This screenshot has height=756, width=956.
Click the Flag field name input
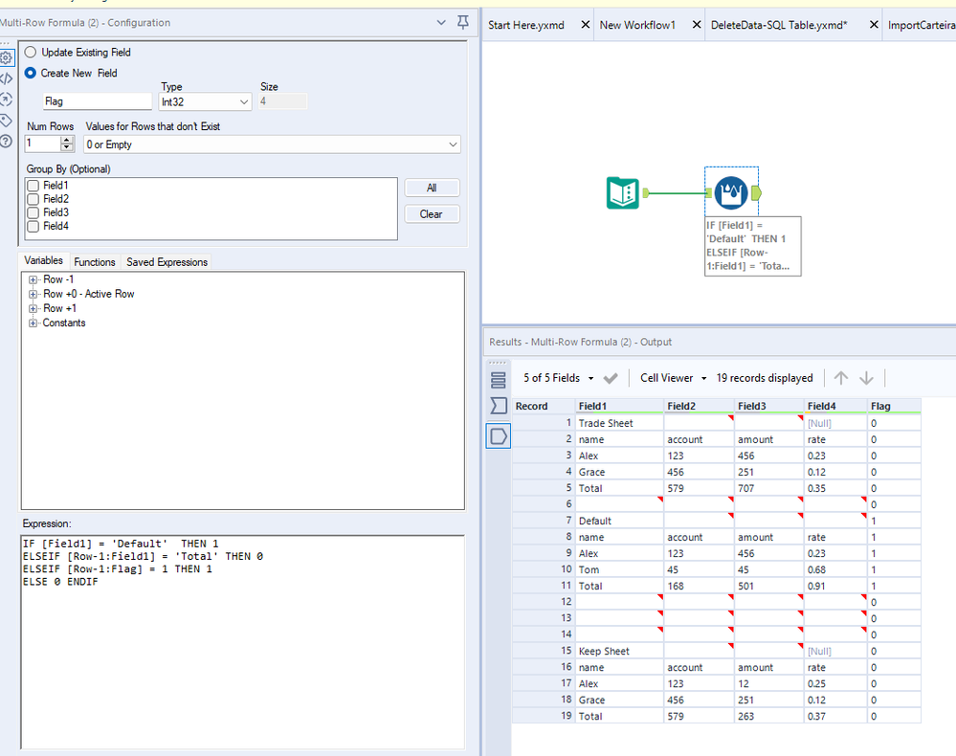pyautogui.click(x=97, y=101)
